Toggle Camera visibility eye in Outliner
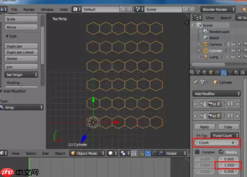247x177 pixels. 233,44
